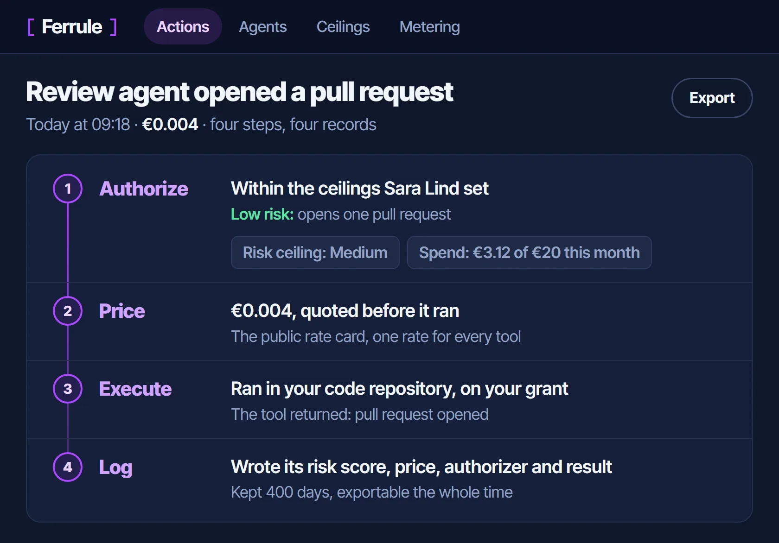779x543 pixels.
Task: Click '€0.004, quoted before it ran'
Action: tap(345, 311)
